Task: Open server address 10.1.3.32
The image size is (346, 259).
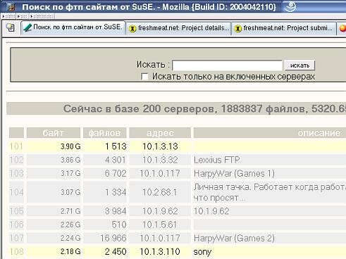Action: pos(160,160)
